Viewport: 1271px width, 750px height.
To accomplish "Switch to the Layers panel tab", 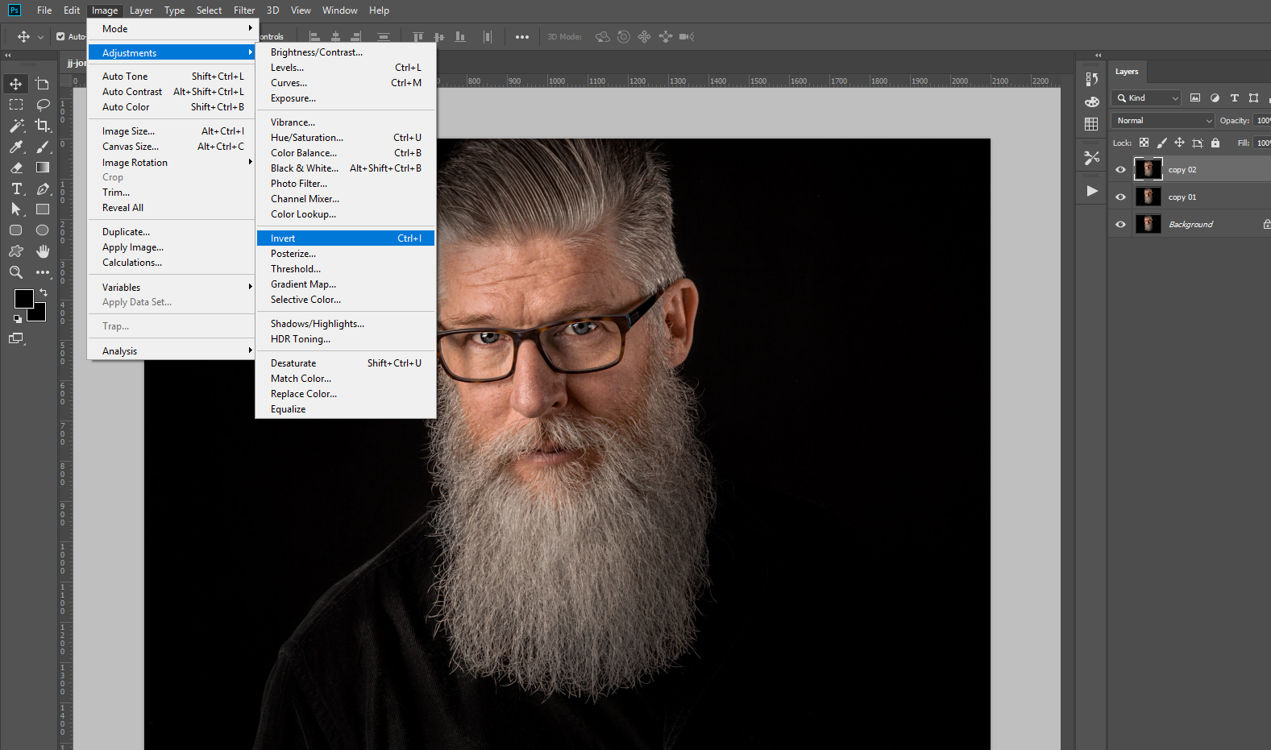I will [x=1127, y=72].
